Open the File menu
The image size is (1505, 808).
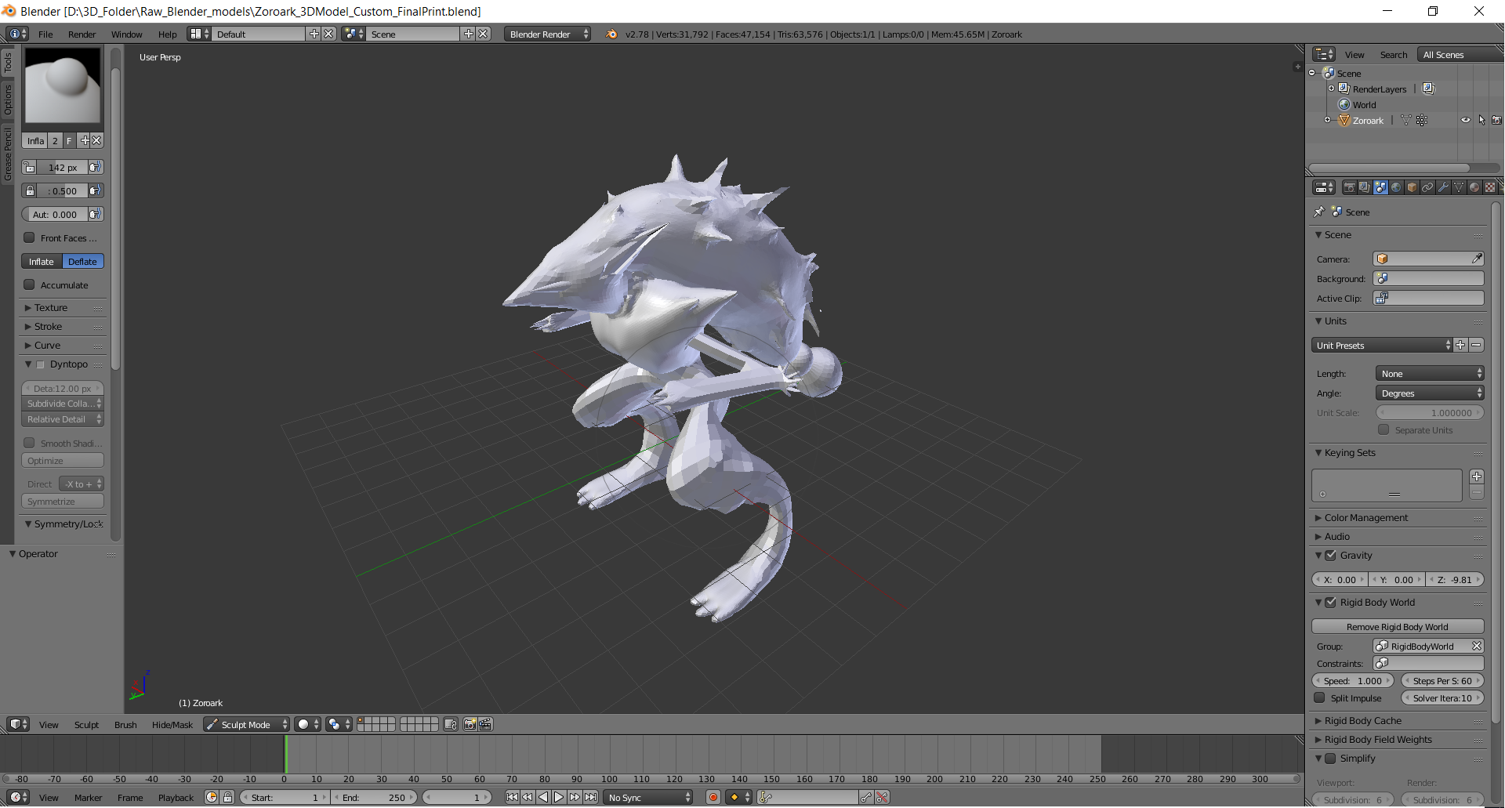pos(45,34)
